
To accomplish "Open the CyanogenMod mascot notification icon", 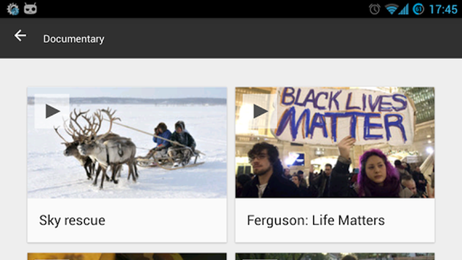I will point(31,9).
